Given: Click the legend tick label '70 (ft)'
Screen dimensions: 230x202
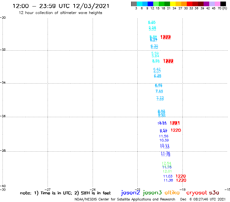Looking at the screenshot, I should tap(222, 8).
